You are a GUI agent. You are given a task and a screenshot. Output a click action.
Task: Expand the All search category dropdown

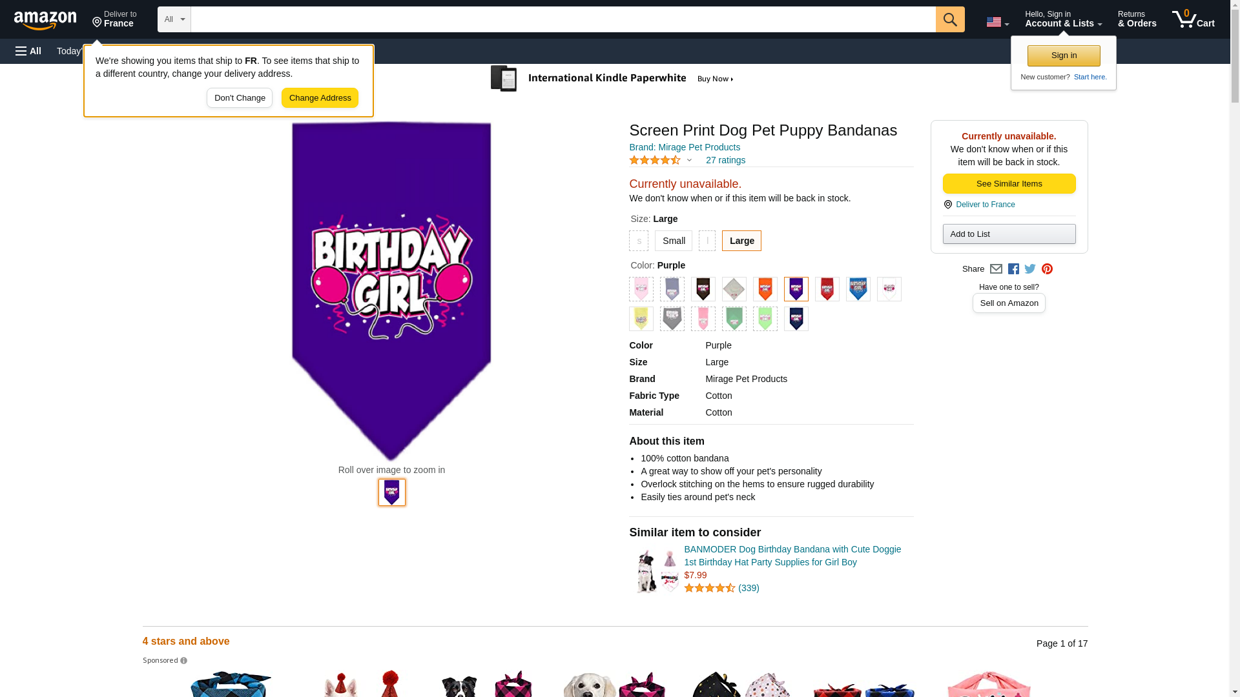click(x=174, y=19)
